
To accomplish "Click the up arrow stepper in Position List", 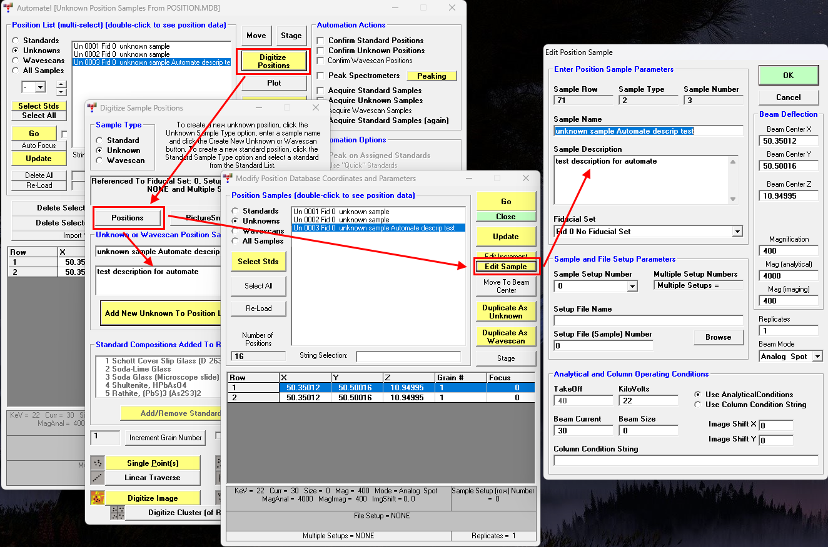I will pos(61,84).
